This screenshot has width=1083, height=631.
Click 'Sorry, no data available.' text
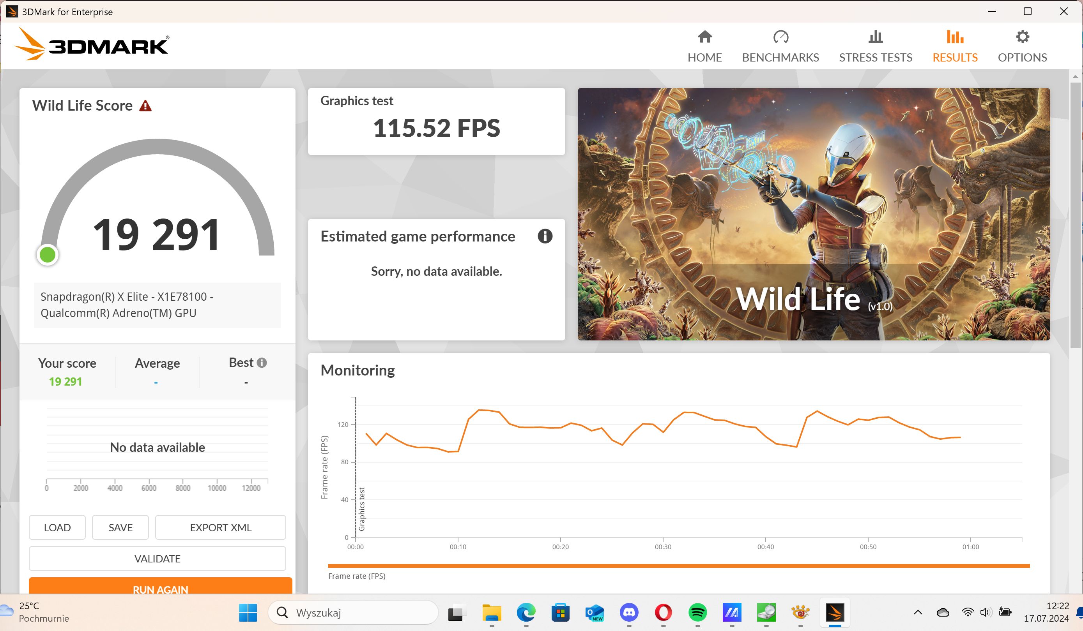click(436, 271)
